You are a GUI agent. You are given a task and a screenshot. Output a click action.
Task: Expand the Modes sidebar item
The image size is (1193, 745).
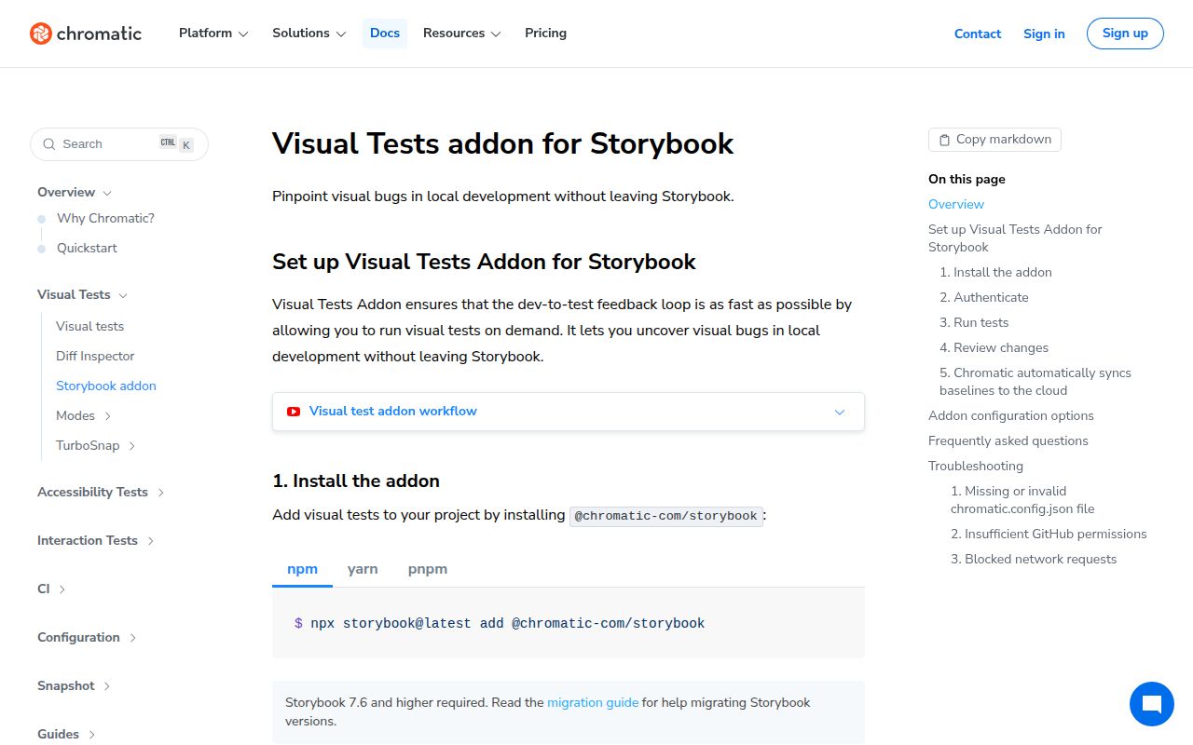tap(84, 415)
